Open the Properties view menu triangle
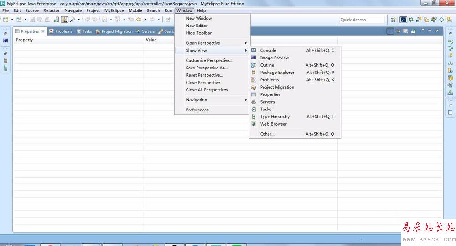Image resolution: width=456 pixels, height=246 pixels. click(x=423, y=30)
